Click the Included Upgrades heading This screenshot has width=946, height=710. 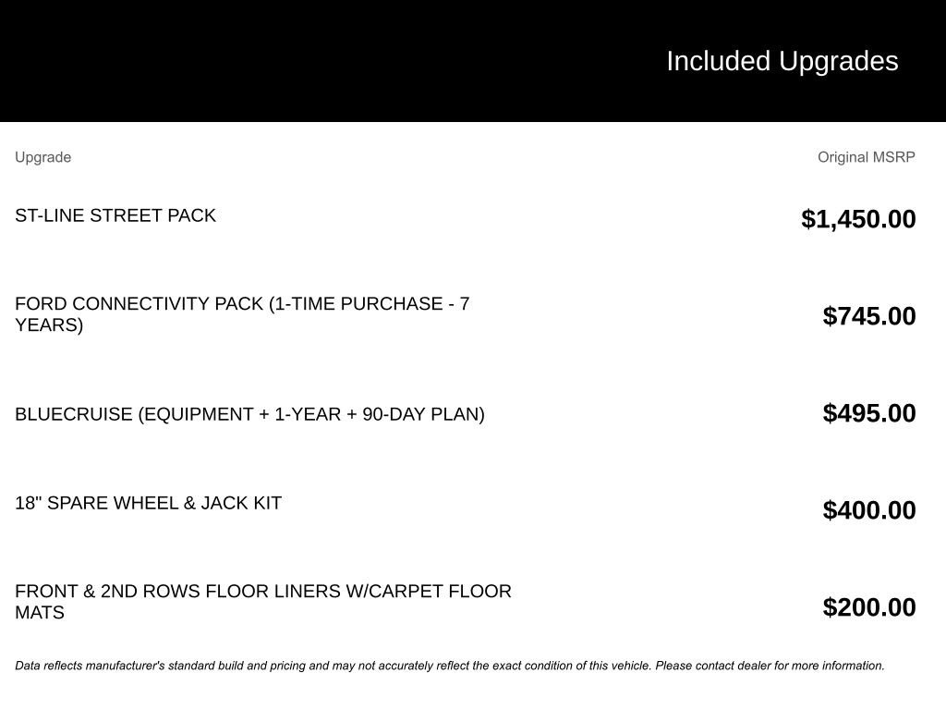tap(782, 61)
